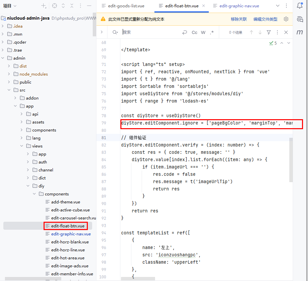The image size is (308, 281).
Task: Click the collapse all icon in project panel
Action: point(72,6)
